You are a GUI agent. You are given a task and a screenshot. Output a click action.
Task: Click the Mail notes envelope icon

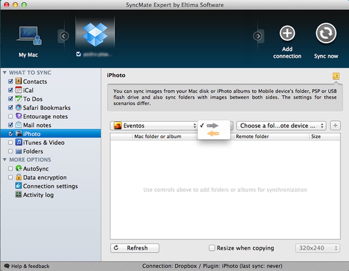pos(18,125)
